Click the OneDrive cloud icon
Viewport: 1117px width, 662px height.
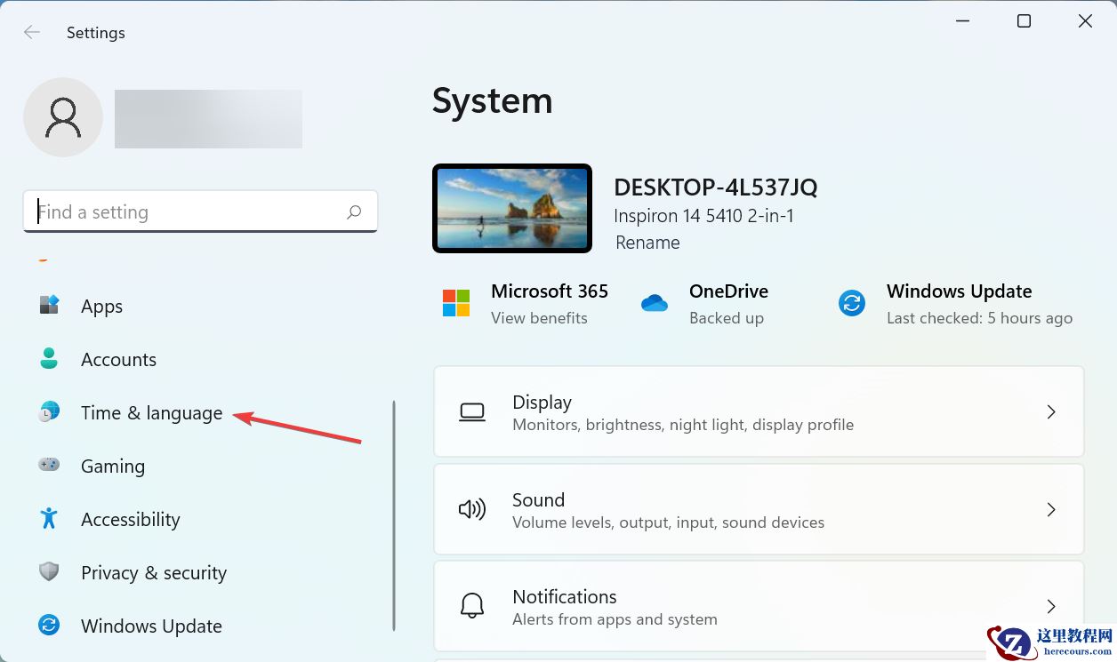(655, 302)
